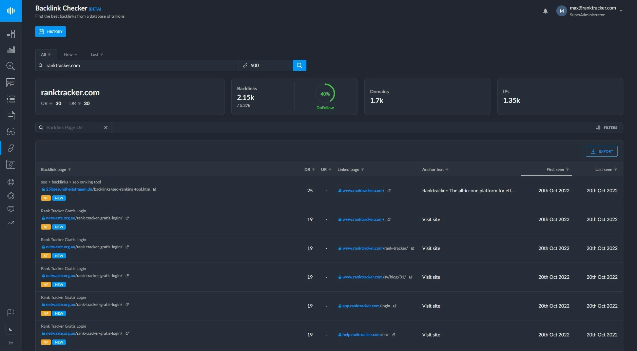Open the flag icon in sidebar

[11, 312]
